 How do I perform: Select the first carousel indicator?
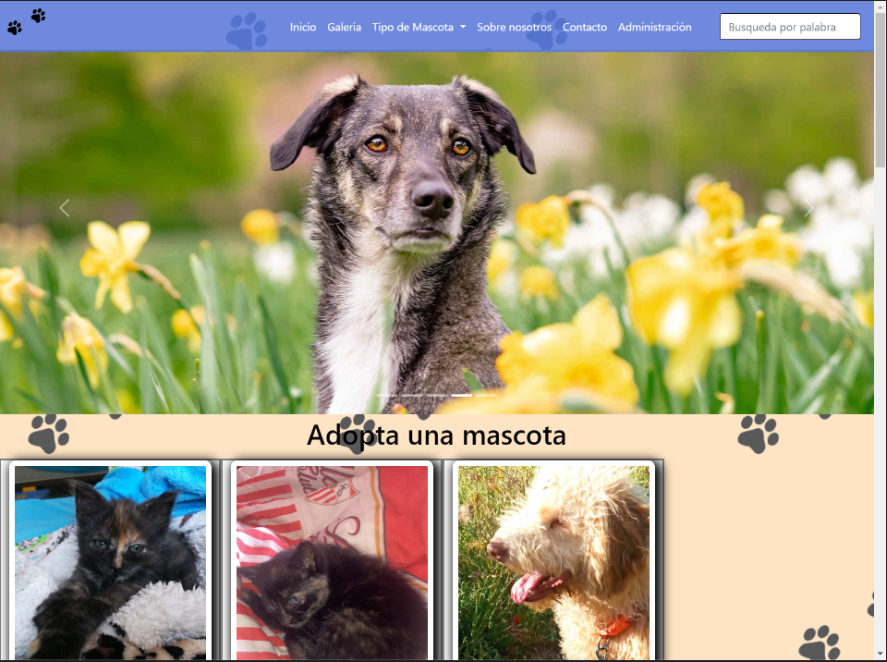point(387,396)
